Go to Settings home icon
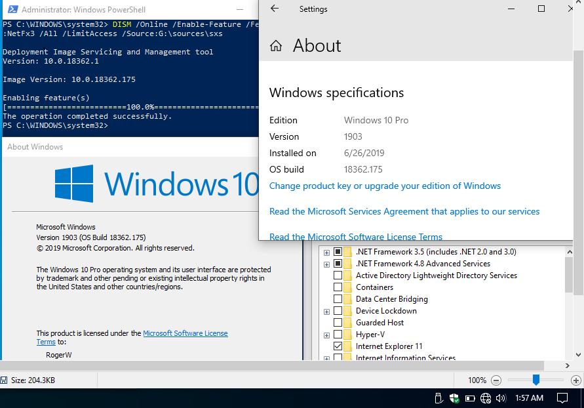584x408 pixels. click(275, 46)
